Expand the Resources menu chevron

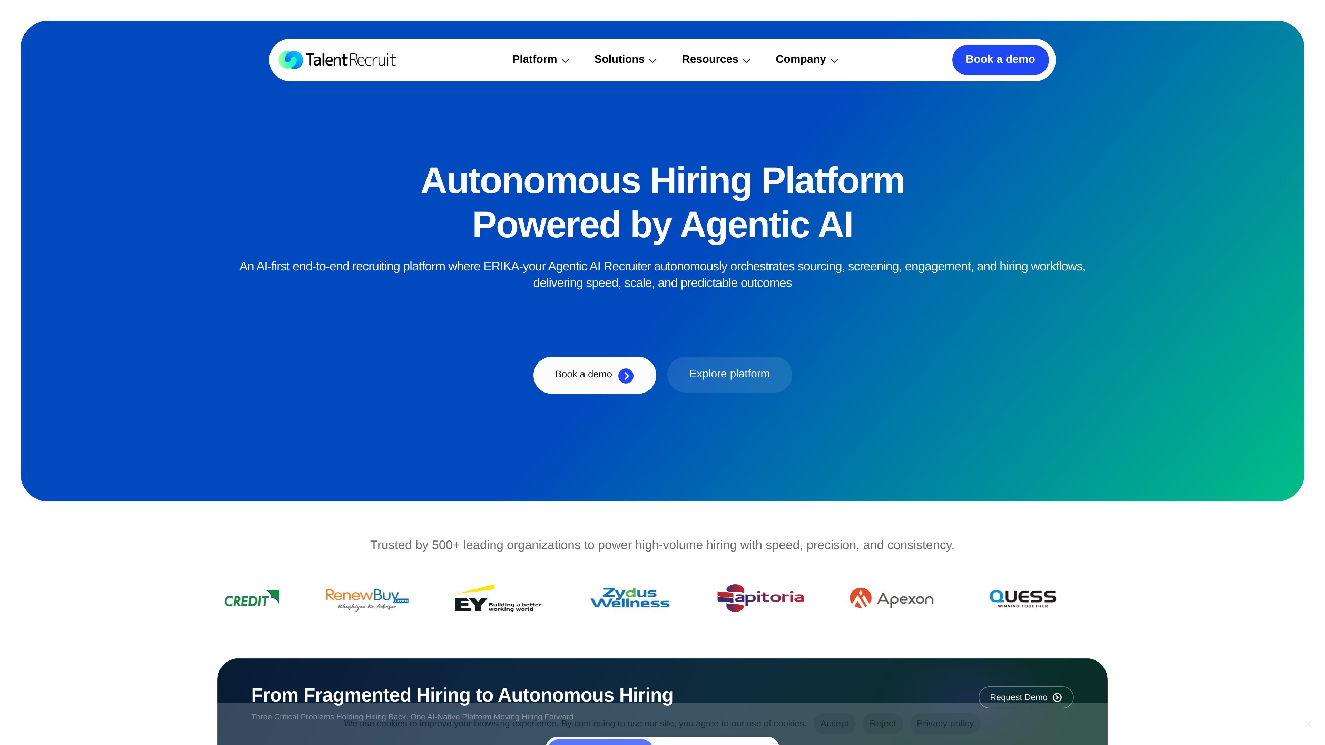point(746,60)
